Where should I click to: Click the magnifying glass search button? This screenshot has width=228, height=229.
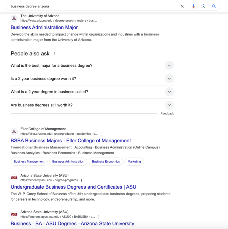point(214,6)
